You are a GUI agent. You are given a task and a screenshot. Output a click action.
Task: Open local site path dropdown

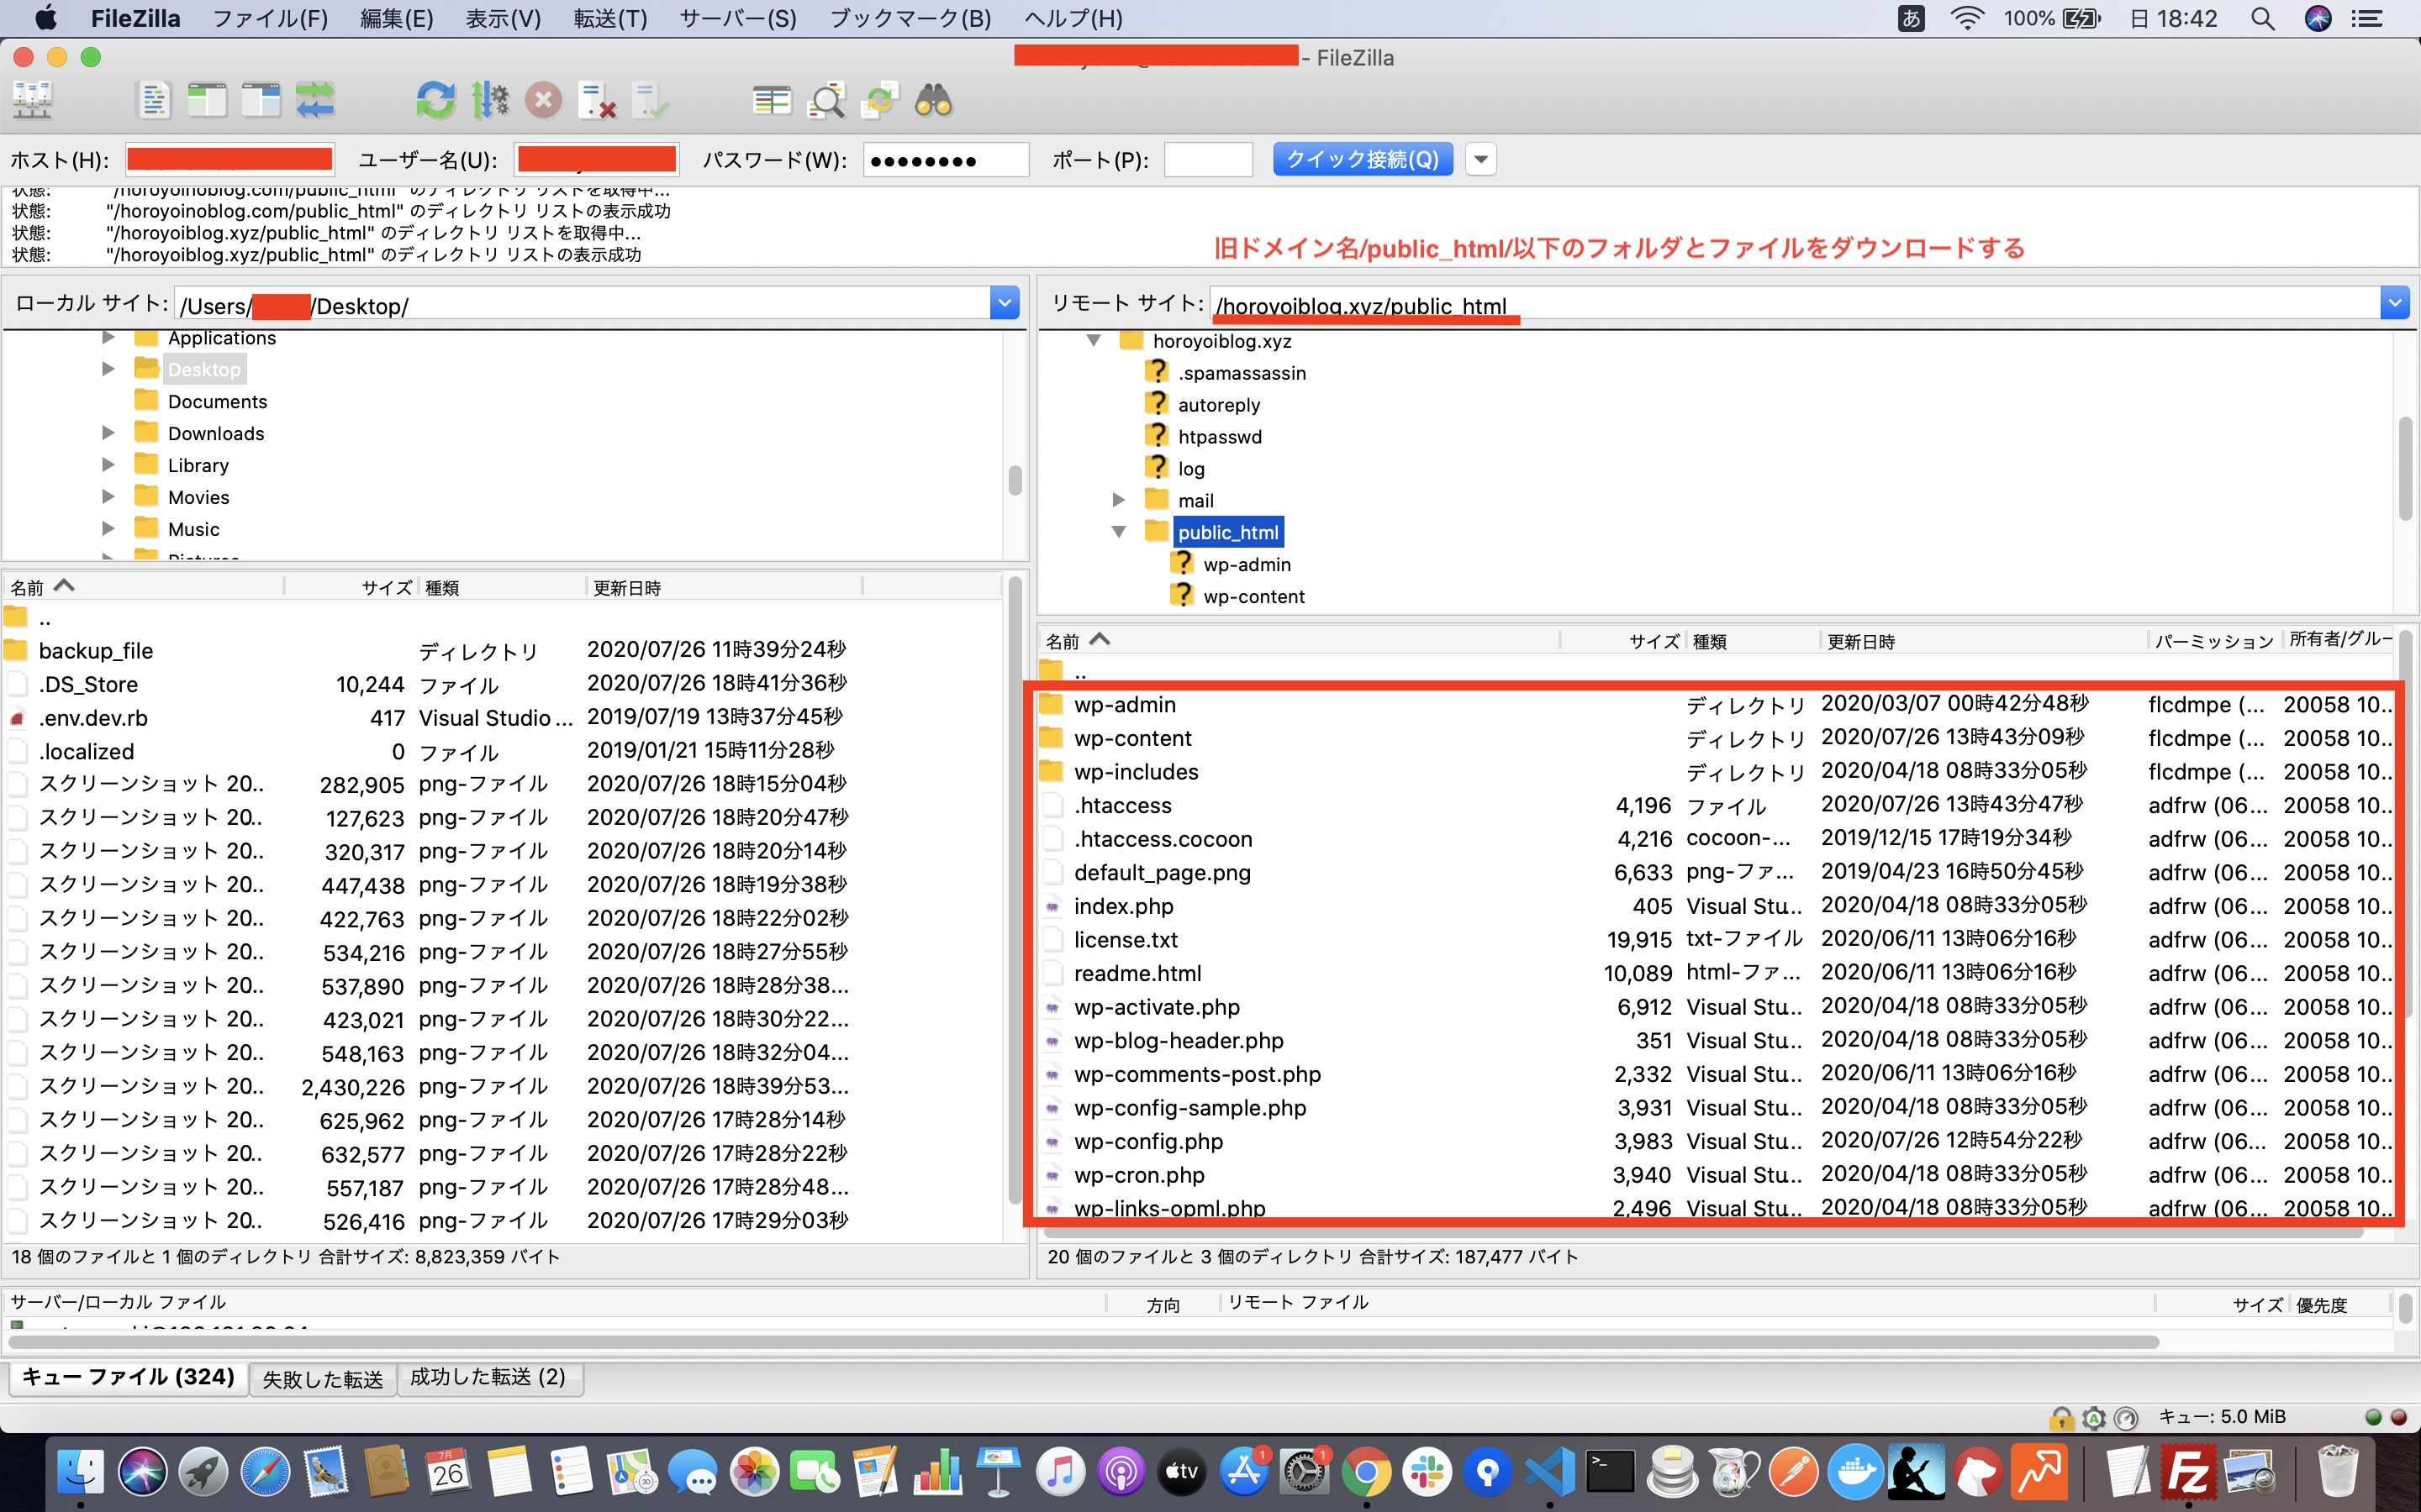point(1005,303)
